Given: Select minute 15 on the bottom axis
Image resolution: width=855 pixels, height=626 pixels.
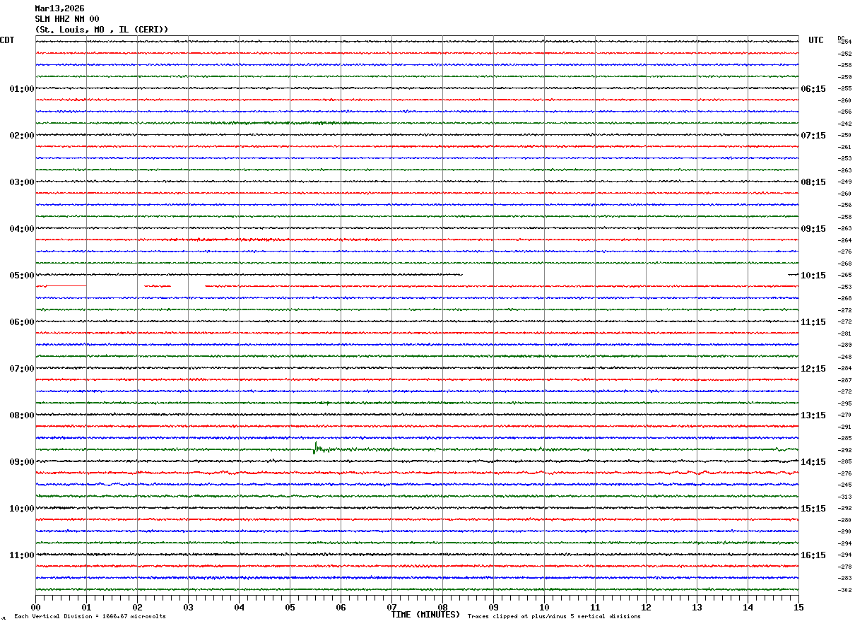Looking at the screenshot, I should click(x=798, y=607).
